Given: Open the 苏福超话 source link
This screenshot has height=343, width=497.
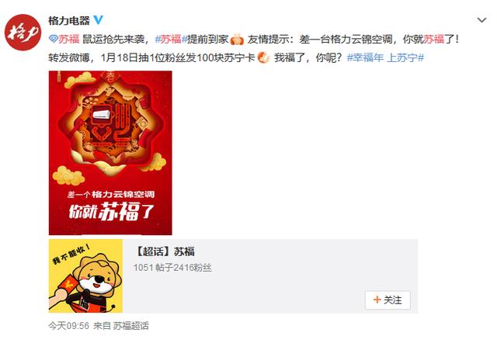Looking at the screenshot, I should pos(130,326).
